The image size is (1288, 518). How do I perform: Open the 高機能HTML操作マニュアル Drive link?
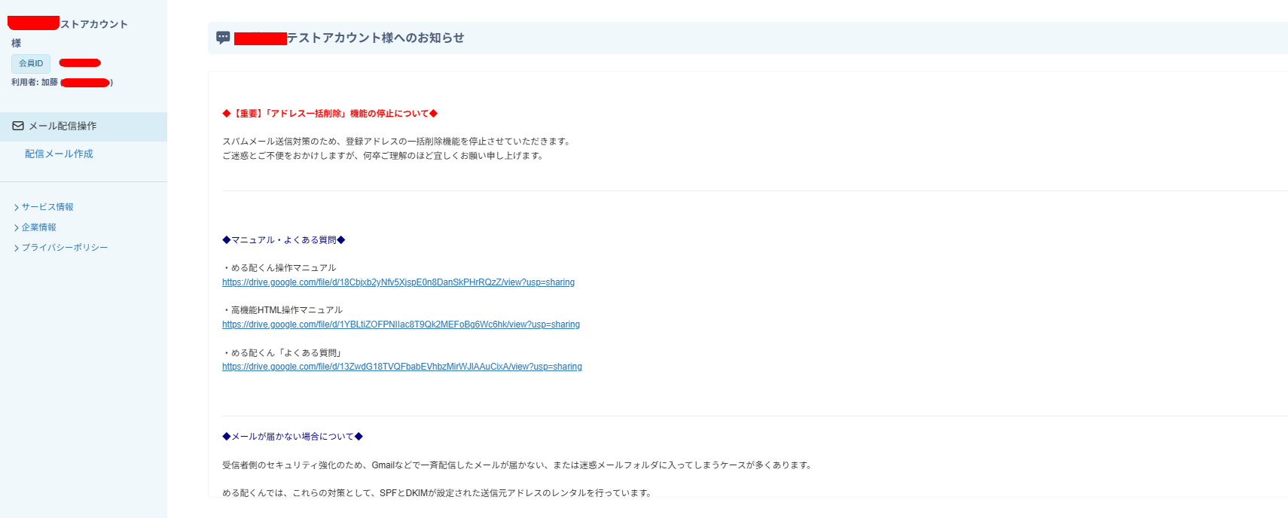point(401,325)
